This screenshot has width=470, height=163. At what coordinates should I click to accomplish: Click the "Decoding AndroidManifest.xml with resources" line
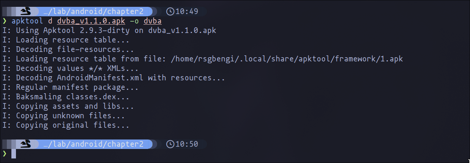(x=114, y=78)
